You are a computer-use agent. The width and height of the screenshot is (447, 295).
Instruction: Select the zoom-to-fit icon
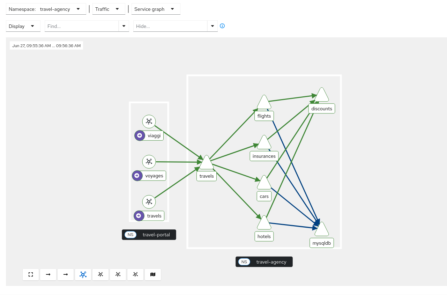(x=31, y=274)
